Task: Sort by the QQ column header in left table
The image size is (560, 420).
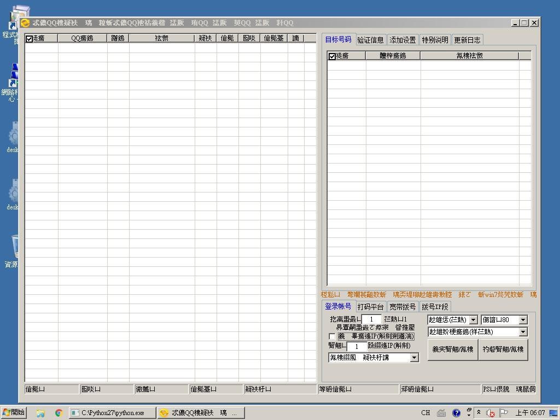Action: (x=82, y=38)
